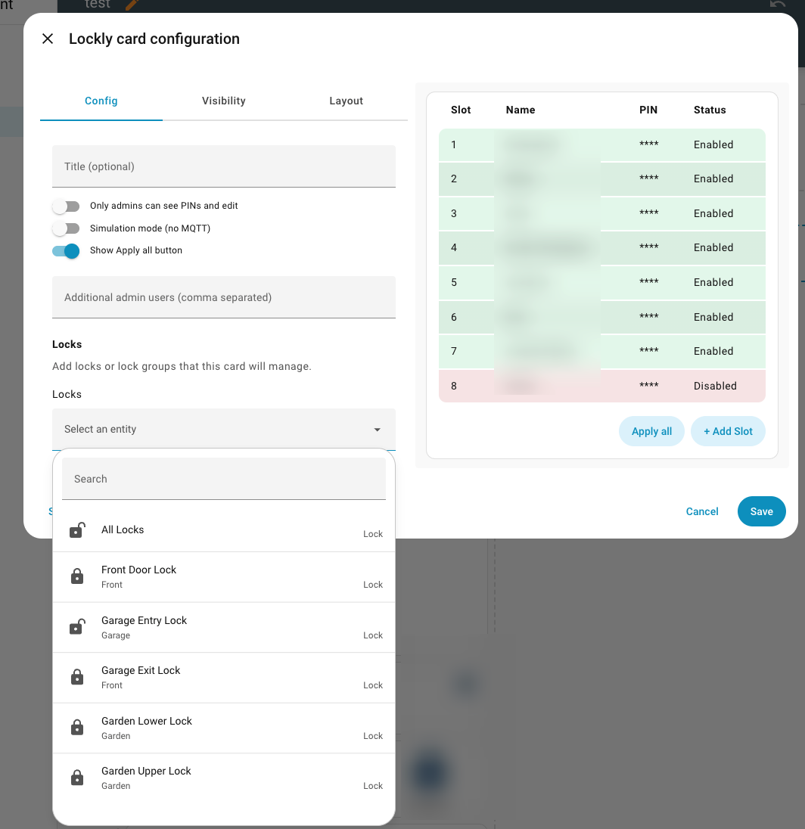The width and height of the screenshot is (805, 829).
Task: Enable Only admins can see PINs toggle
Action: coord(66,206)
